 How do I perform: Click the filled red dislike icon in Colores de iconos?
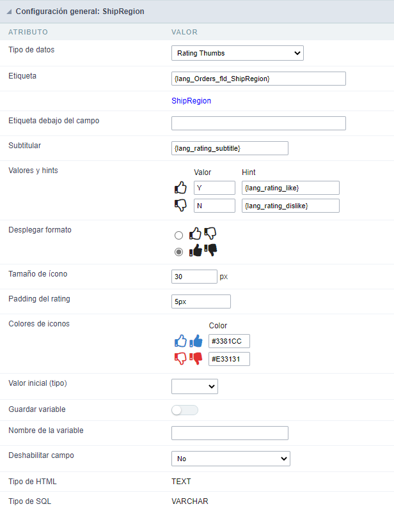tap(195, 358)
